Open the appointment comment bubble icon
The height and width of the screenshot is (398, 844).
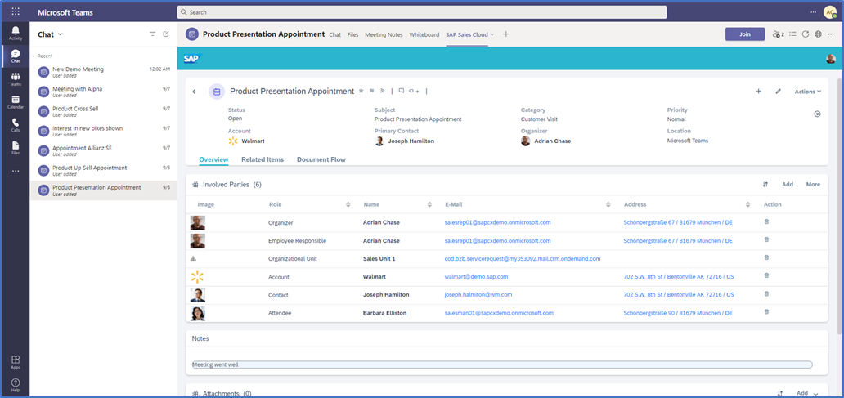tap(401, 91)
